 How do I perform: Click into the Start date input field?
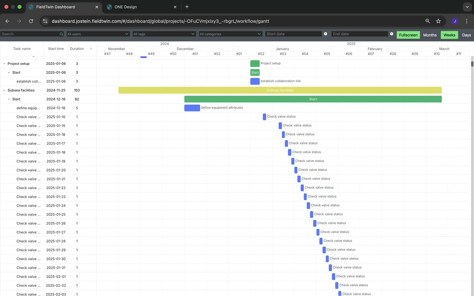pyautogui.click(x=293, y=34)
